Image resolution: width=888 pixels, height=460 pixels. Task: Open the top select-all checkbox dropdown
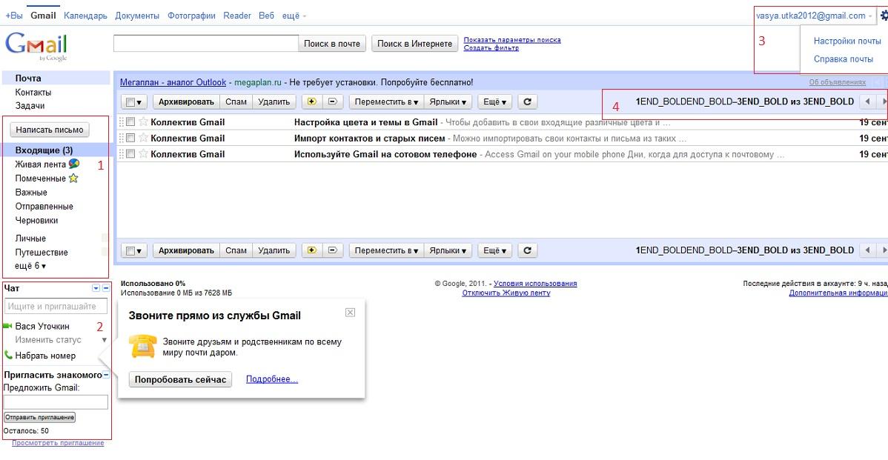click(x=134, y=101)
